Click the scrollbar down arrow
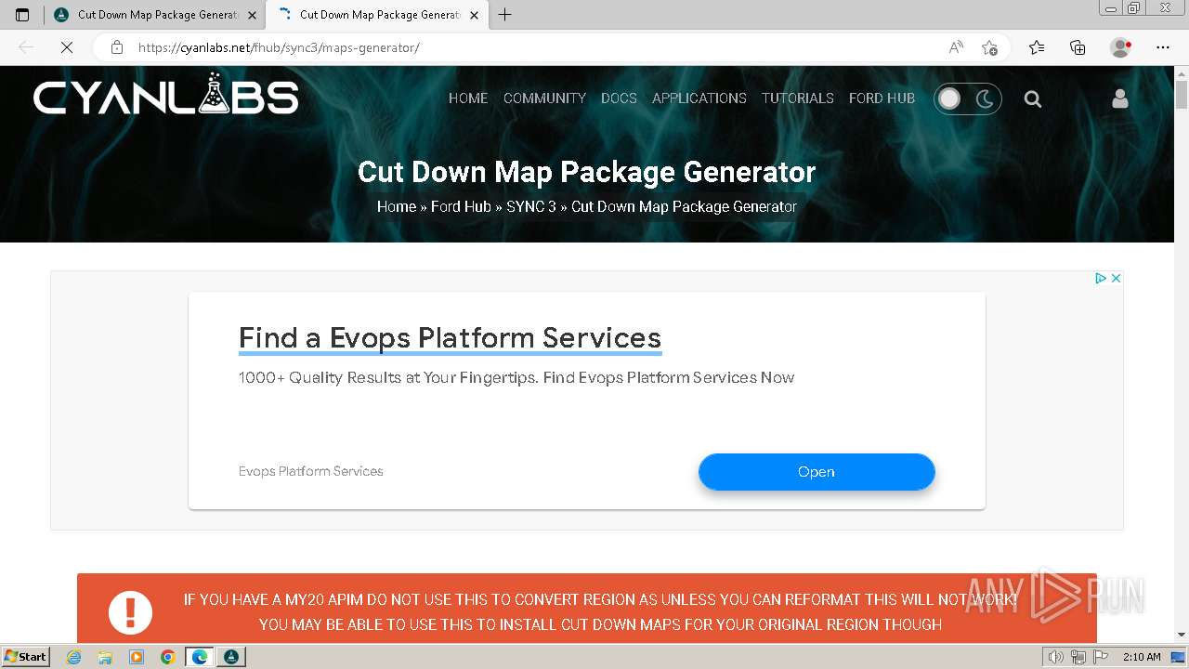 tap(1182, 635)
